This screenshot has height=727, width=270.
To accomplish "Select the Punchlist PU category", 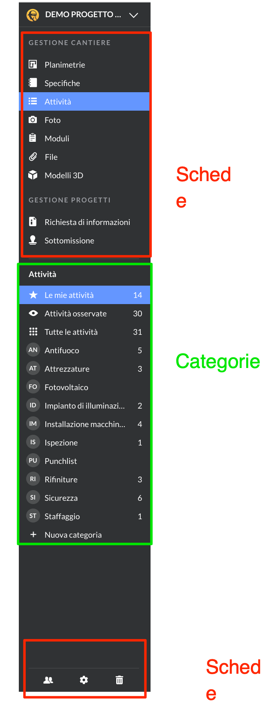I will pos(85,461).
